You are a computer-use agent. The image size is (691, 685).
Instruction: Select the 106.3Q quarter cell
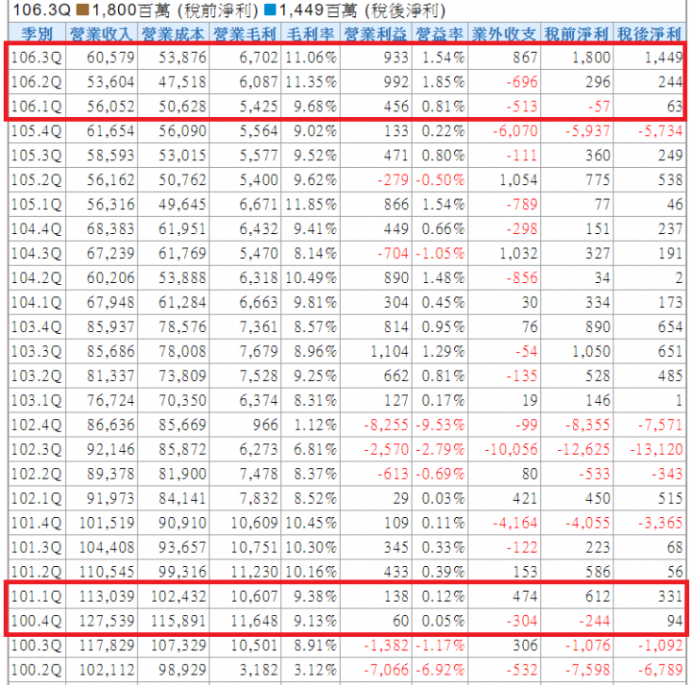37,58
